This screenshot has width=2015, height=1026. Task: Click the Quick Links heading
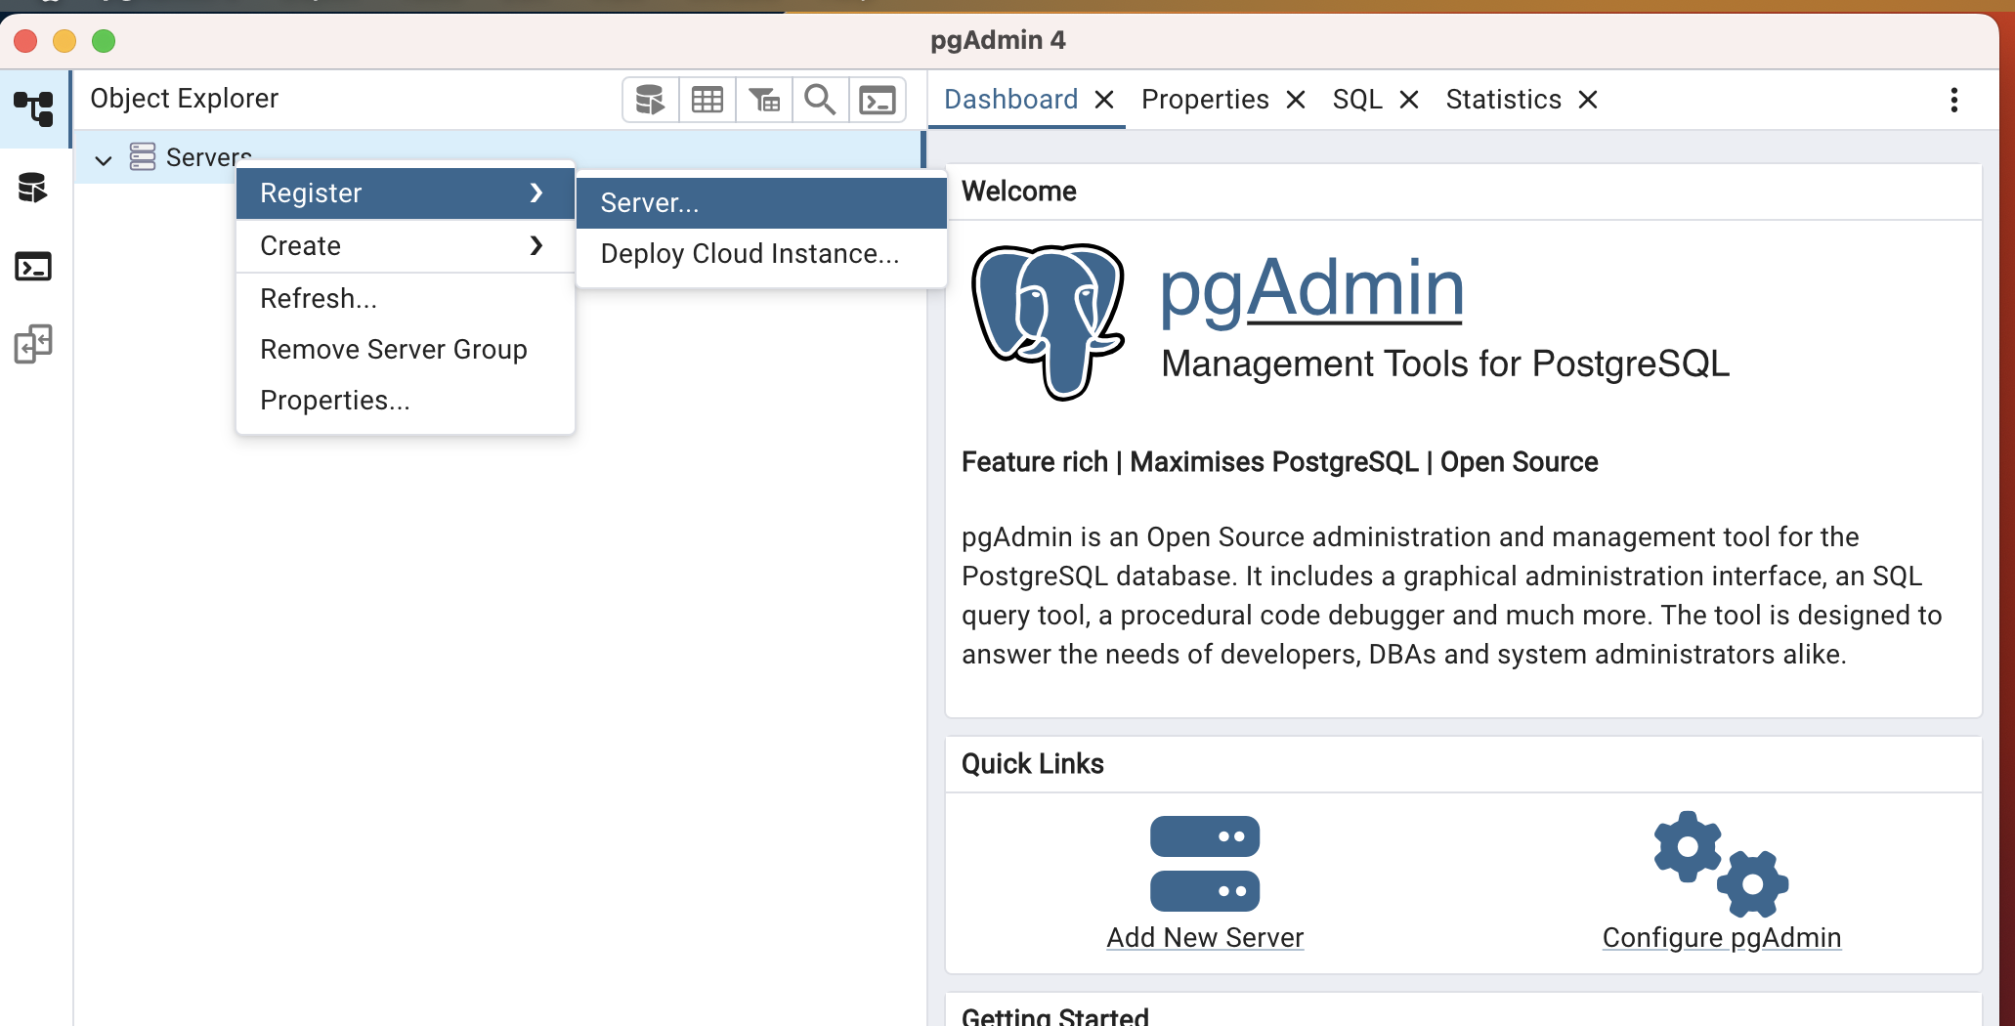(x=1033, y=764)
